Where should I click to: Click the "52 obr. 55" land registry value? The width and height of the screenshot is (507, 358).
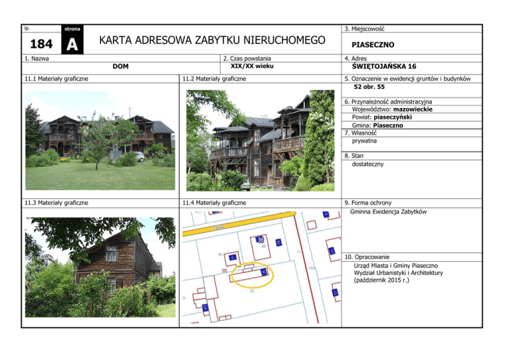[x=369, y=86]
